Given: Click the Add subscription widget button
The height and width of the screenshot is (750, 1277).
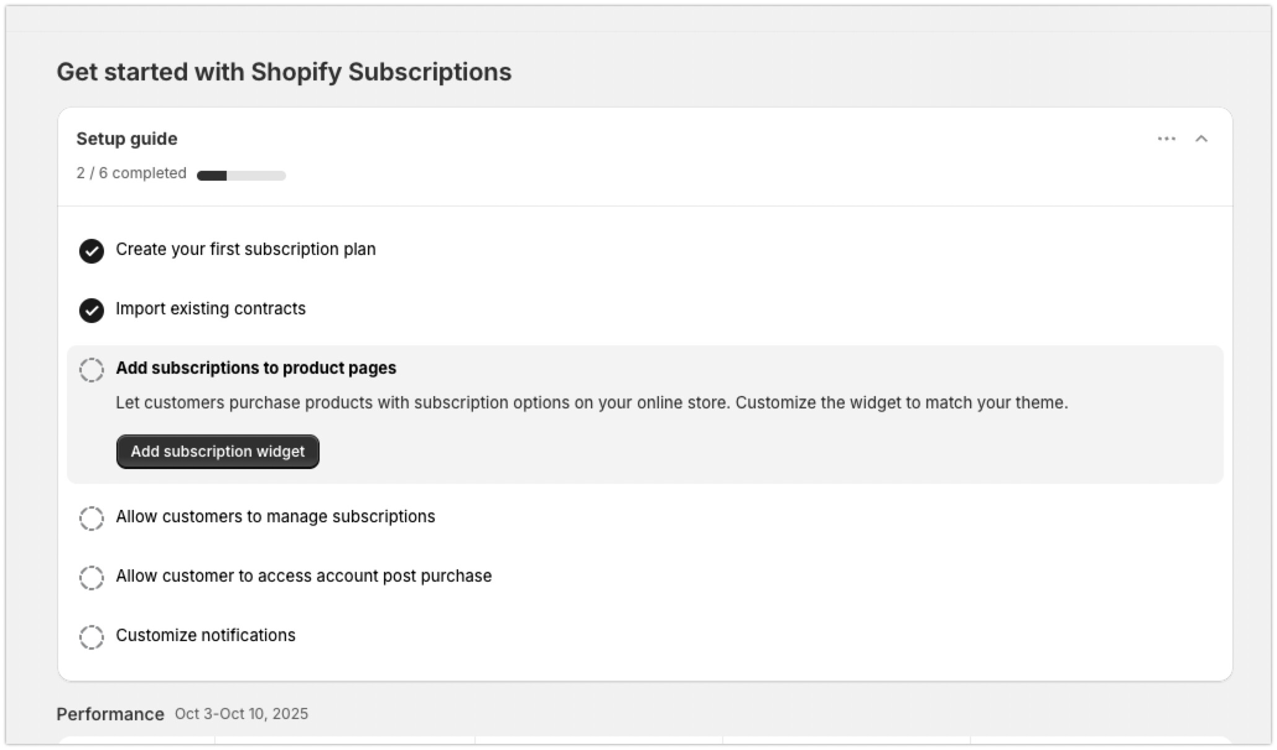Looking at the screenshot, I should pos(217,452).
